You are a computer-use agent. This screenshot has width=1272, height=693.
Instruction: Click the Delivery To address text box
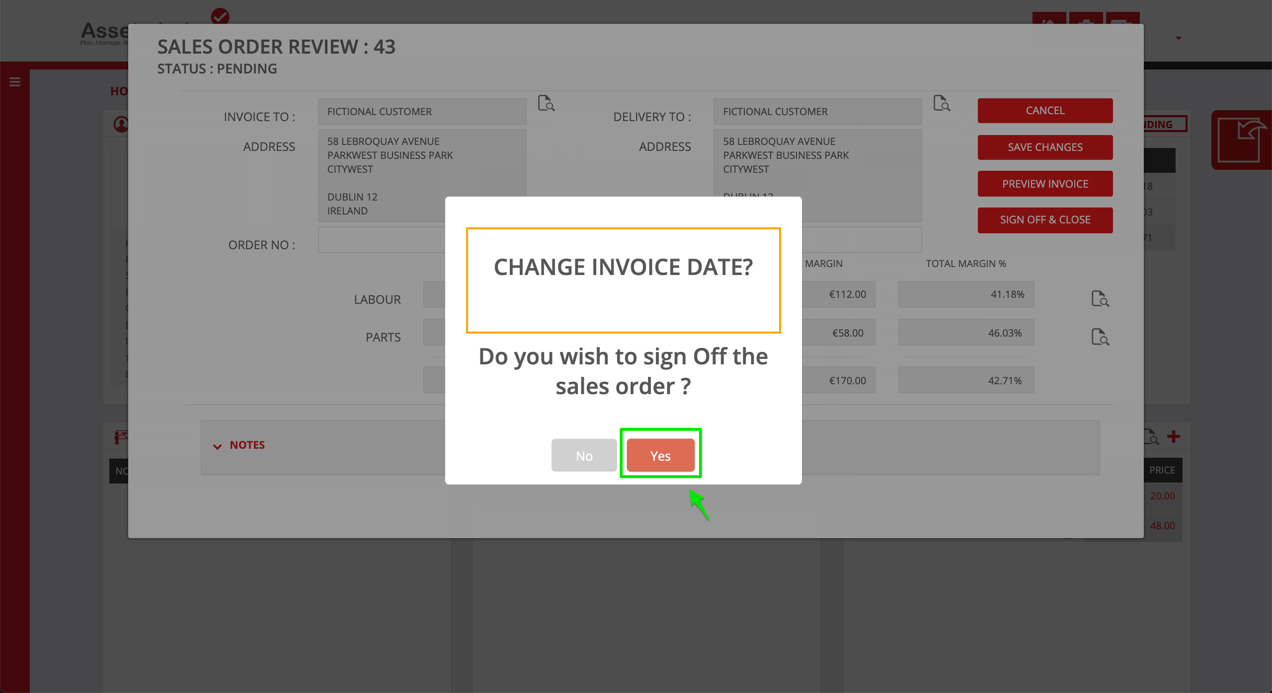[817, 176]
